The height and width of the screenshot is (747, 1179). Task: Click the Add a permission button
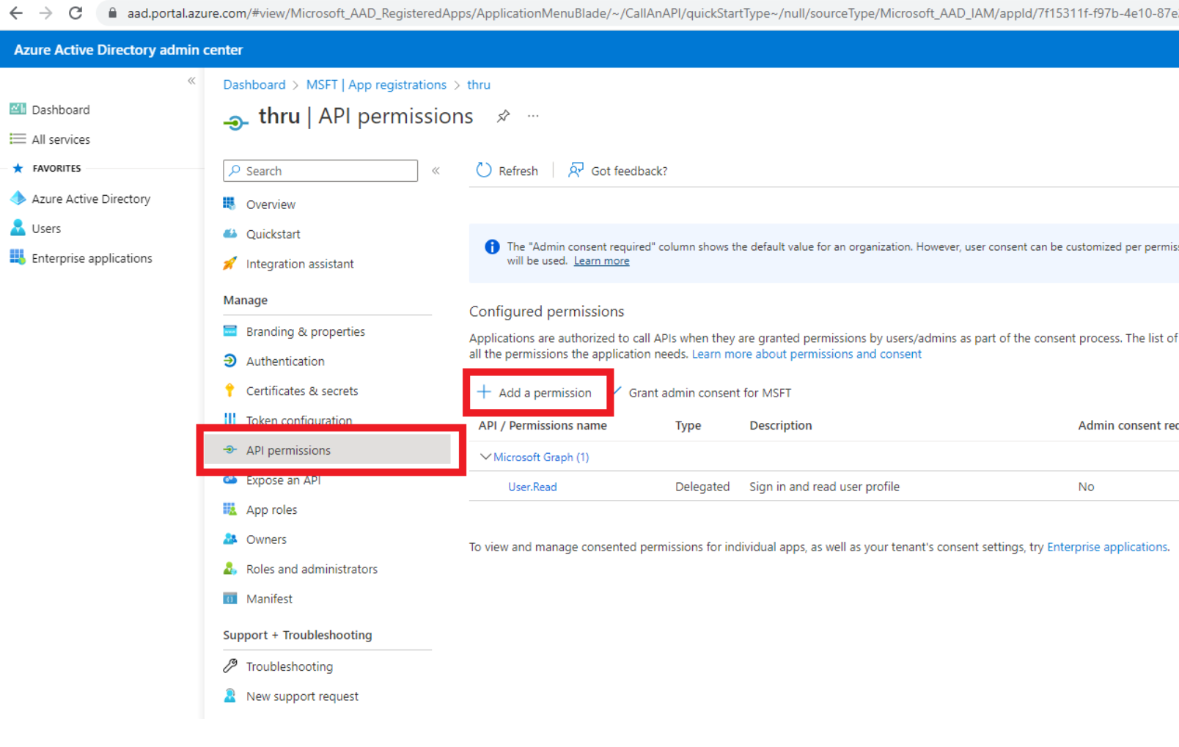[x=535, y=393]
